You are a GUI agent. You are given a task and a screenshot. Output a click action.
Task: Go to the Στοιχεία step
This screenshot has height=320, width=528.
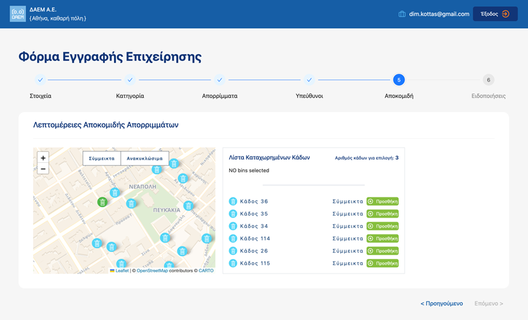[x=40, y=80]
